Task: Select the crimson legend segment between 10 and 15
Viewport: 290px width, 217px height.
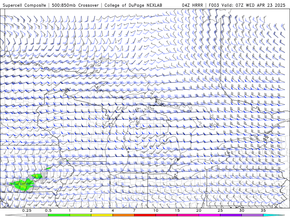Action: pyautogui.click(x=166, y=215)
